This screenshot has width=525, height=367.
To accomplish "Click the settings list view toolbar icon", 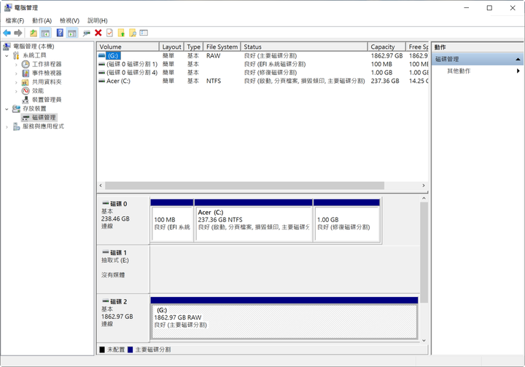I will [x=144, y=33].
